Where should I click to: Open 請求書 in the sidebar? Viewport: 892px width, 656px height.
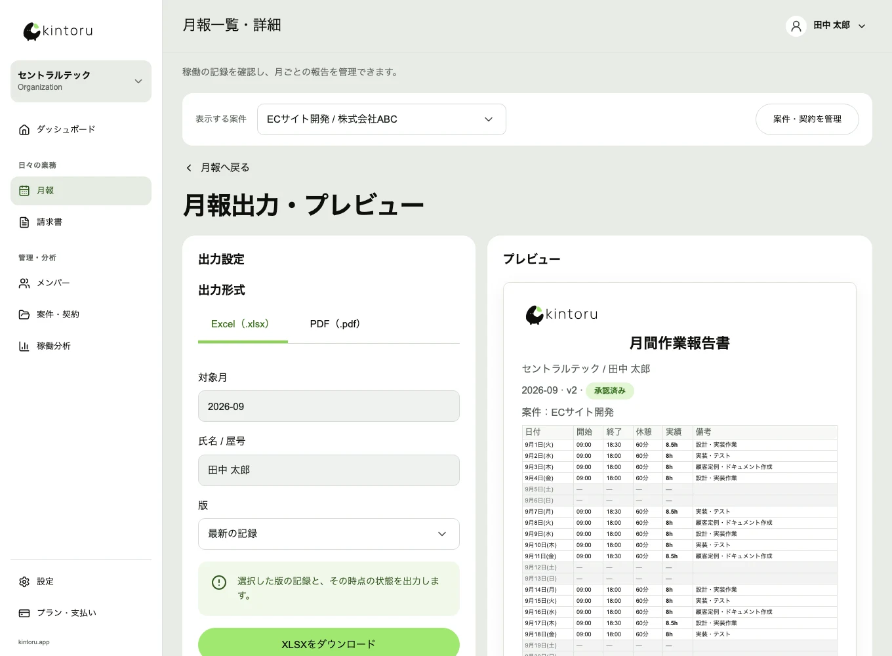(x=81, y=222)
